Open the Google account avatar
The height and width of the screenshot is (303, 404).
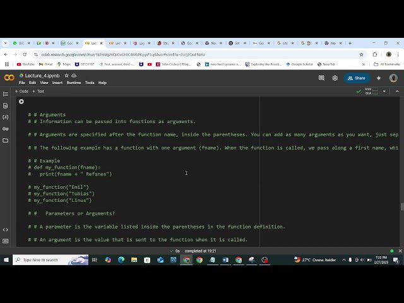pyautogui.click(x=393, y=78)
